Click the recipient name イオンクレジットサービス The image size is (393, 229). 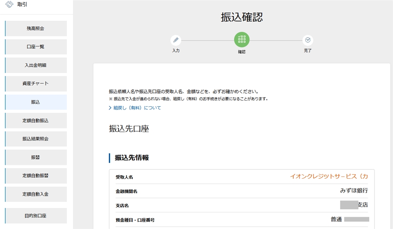click(x=329, y=176)
